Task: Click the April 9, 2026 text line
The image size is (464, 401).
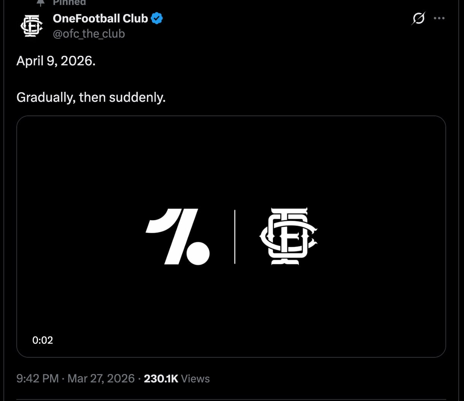Action: point(56,61)
